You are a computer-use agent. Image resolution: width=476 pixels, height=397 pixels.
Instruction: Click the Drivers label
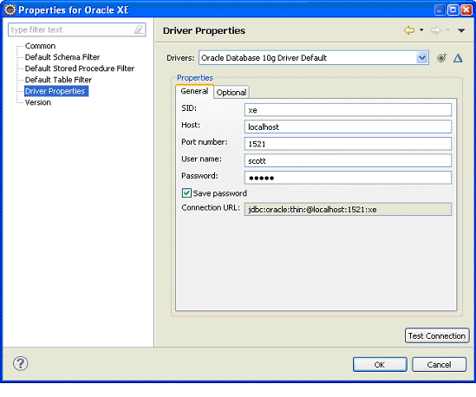(180, 58)
